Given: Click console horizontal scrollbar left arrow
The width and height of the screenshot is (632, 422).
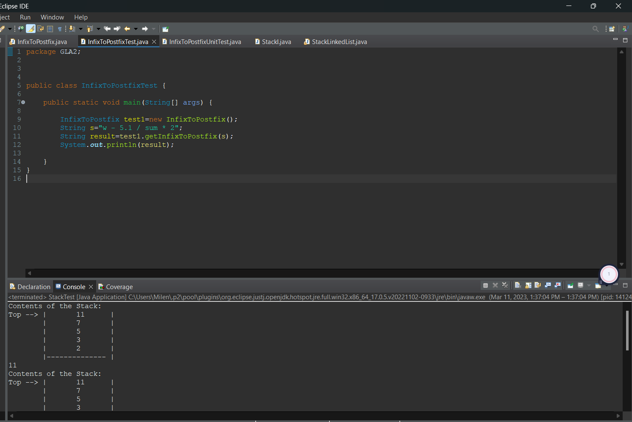Looking at the screenshot, I should [12, 416].
